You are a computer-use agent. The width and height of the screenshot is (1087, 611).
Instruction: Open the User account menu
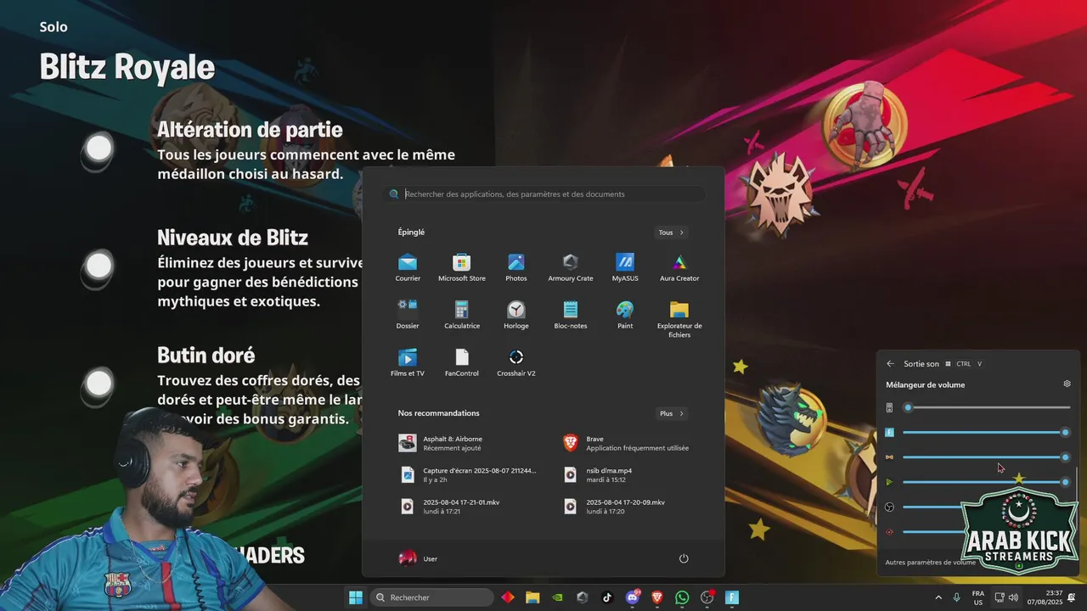click(419, 558)
